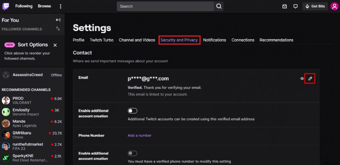Click the Genshin Impact game label

26,114
